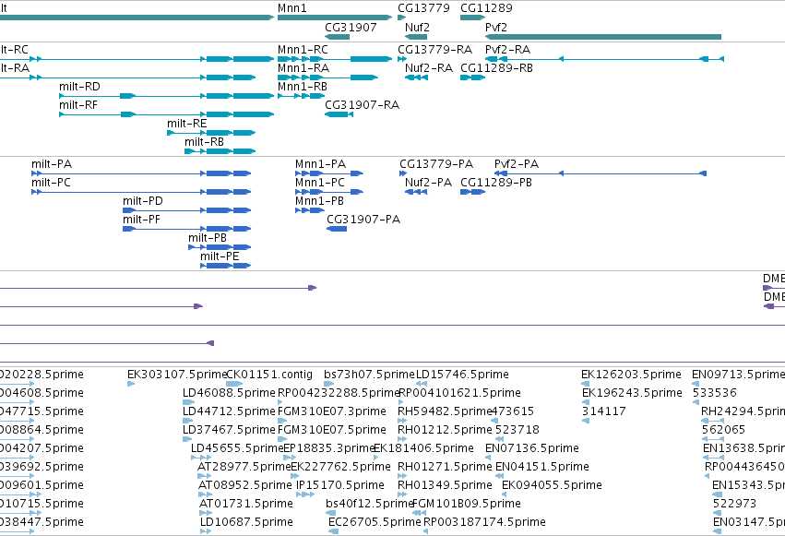This screenshot has height=536, width=785.
Task: Click the Pvf2-PA protein label
Action: pos(517,164)
